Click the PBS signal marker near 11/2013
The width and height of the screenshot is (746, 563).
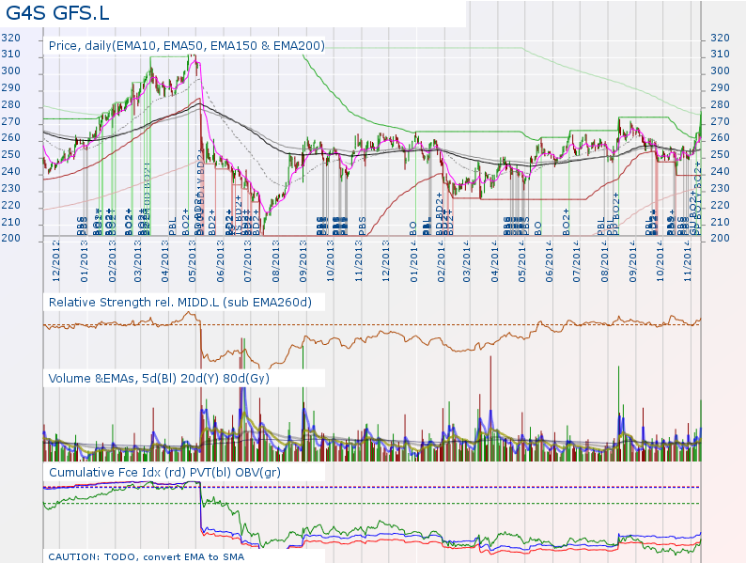point(364,226)
